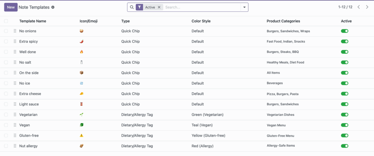Click the search magnifier icon

pyautogui.click(x=131, y=7)
